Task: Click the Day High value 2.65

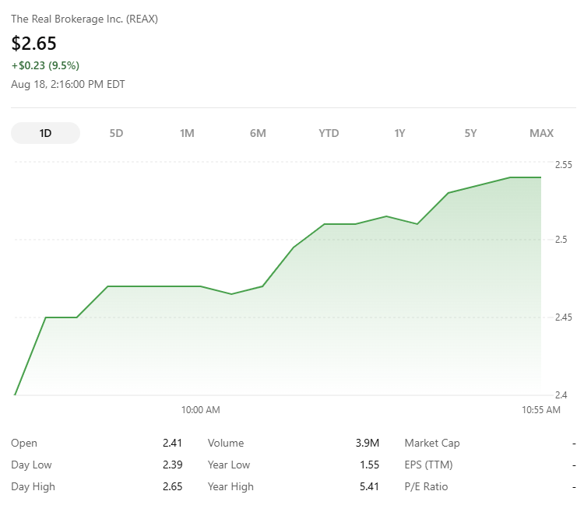Action: pos(172,486)
